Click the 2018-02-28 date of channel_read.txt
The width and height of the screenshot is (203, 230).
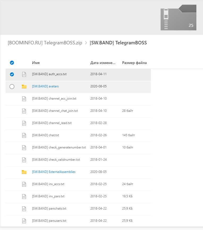pyautogui.click(x=98, y=123)
